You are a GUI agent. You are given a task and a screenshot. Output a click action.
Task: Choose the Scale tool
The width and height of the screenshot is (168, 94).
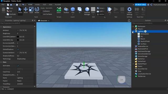pos(31,10)
